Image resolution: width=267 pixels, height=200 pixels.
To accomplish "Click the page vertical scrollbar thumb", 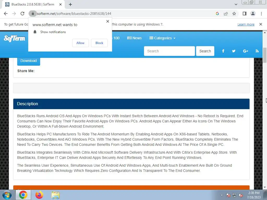I will (265, 55).
